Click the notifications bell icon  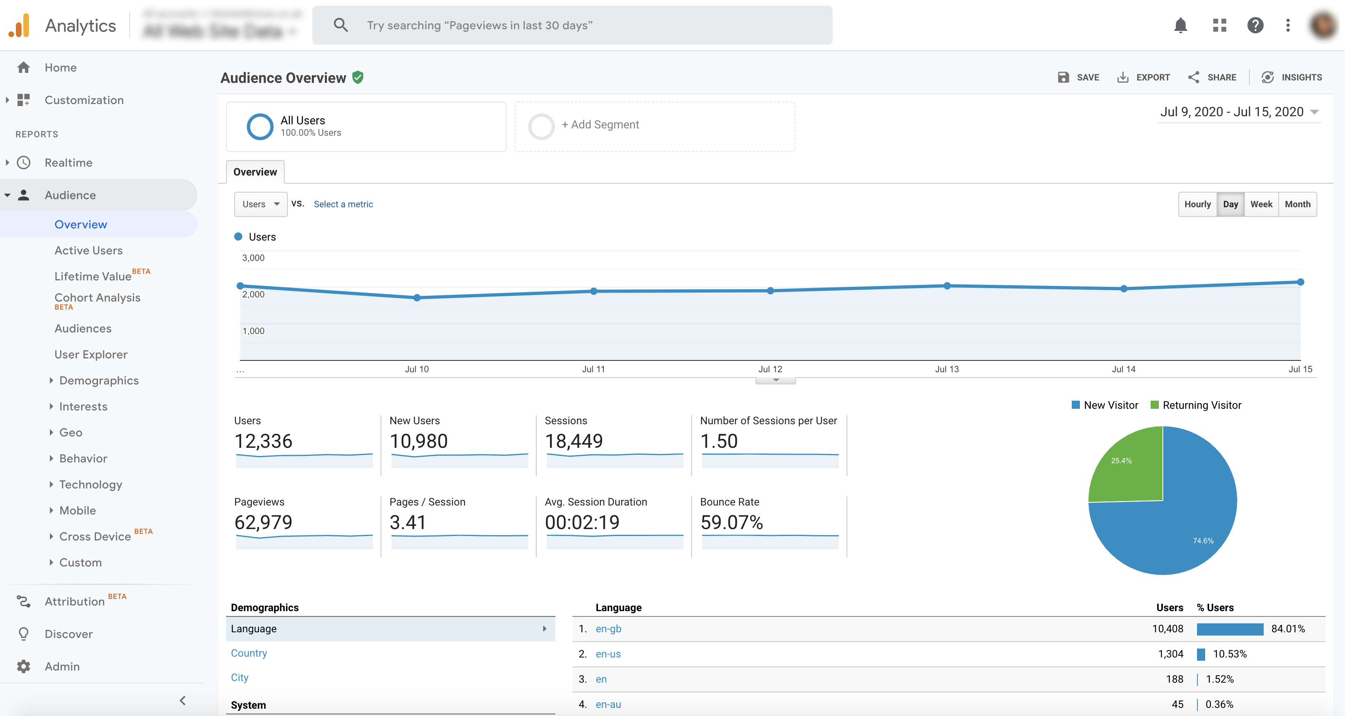click(x=1180, y=25)
